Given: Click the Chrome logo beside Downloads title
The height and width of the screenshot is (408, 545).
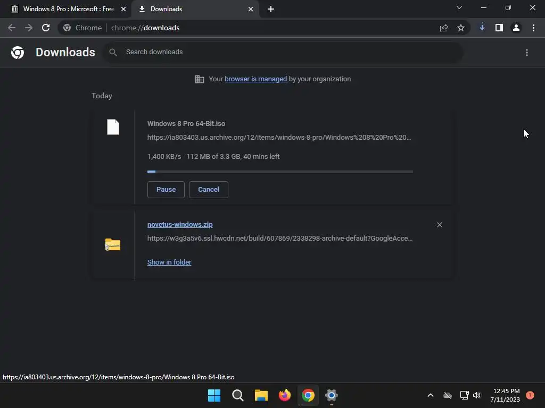Looking at the screenshot, I should click(18, 53).
